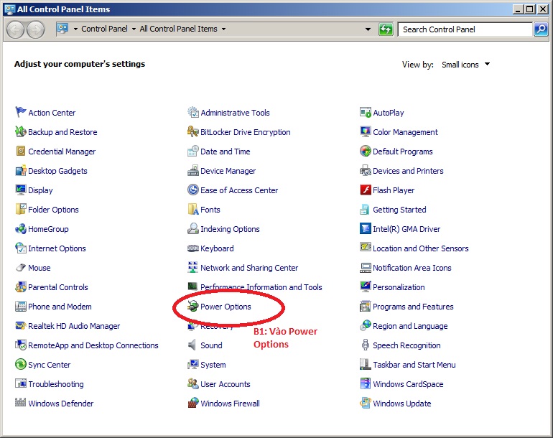Open Color Management link
553x438 pixels.
405,132
